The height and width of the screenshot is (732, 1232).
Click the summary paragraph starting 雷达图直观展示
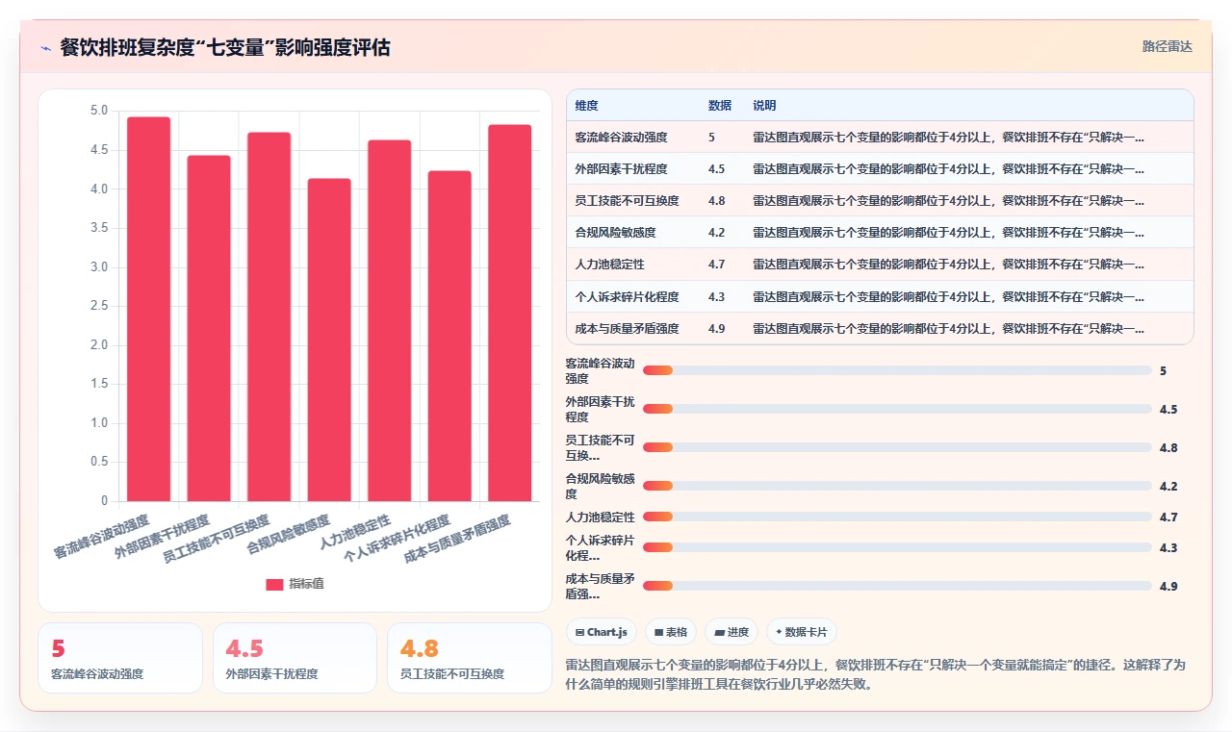(877, 675)
